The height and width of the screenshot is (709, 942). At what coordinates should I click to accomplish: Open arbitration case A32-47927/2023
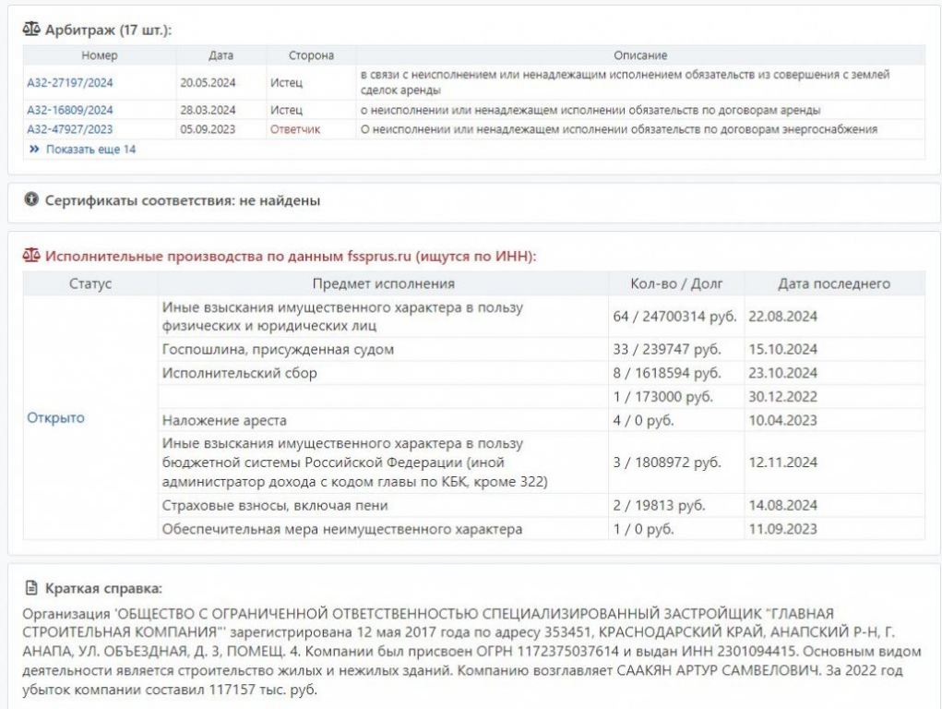coord(70,129)
